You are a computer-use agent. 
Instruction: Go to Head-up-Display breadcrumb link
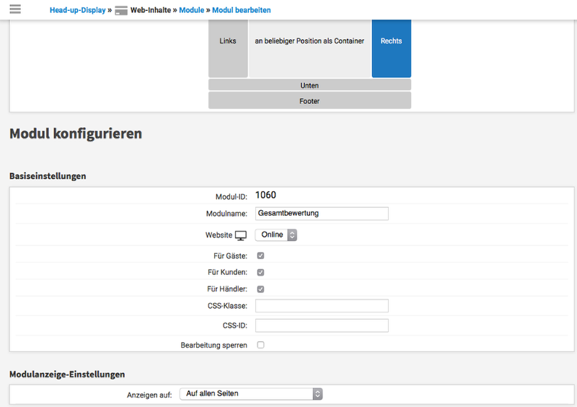coord(77,11)
